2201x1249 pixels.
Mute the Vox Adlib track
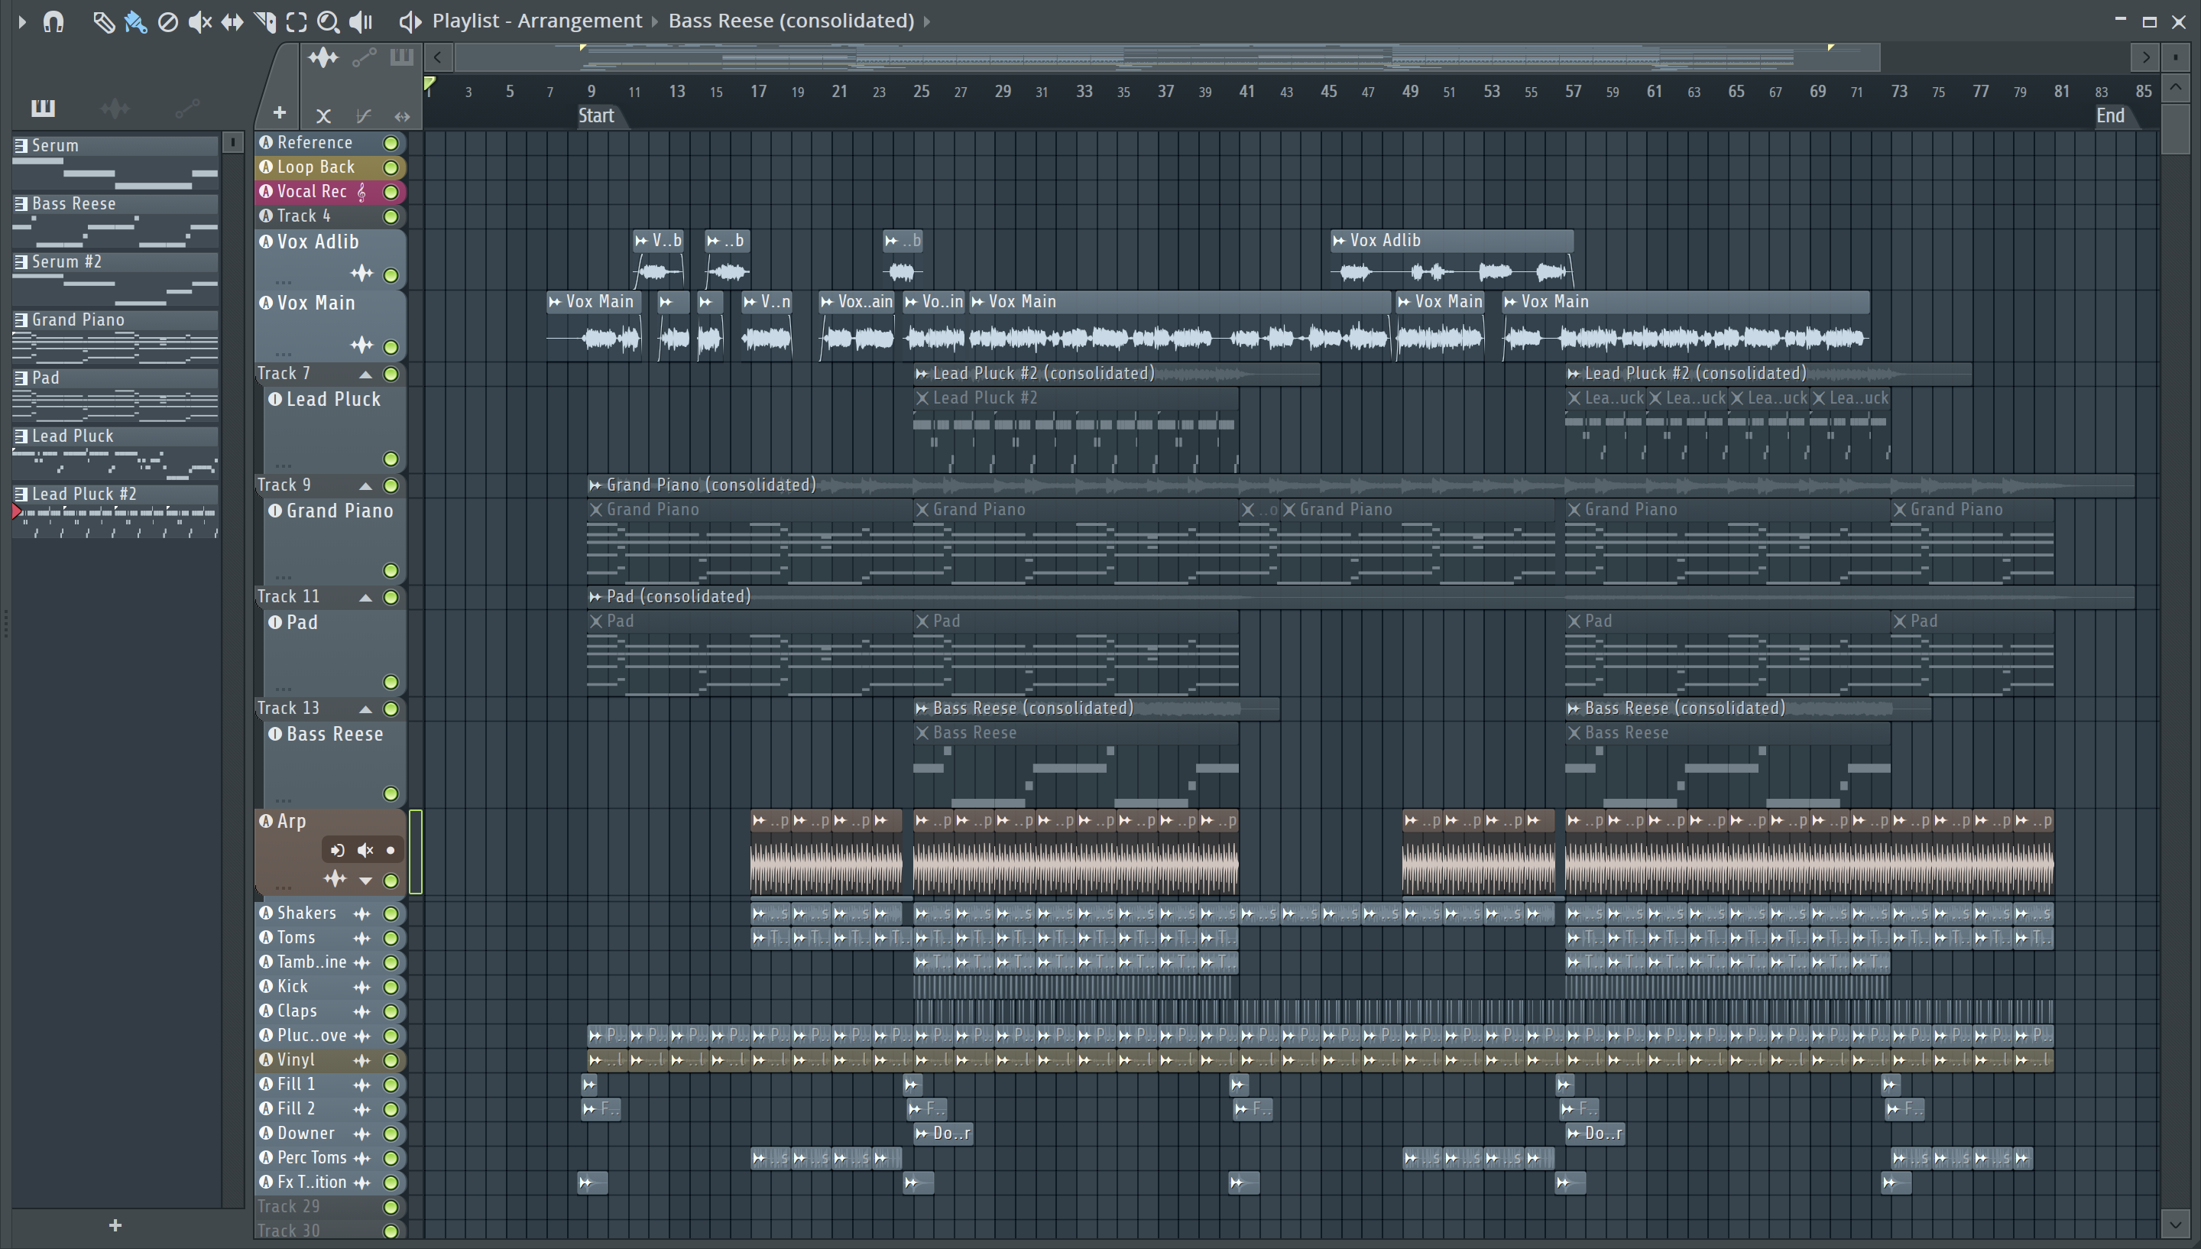click(391, 275)
